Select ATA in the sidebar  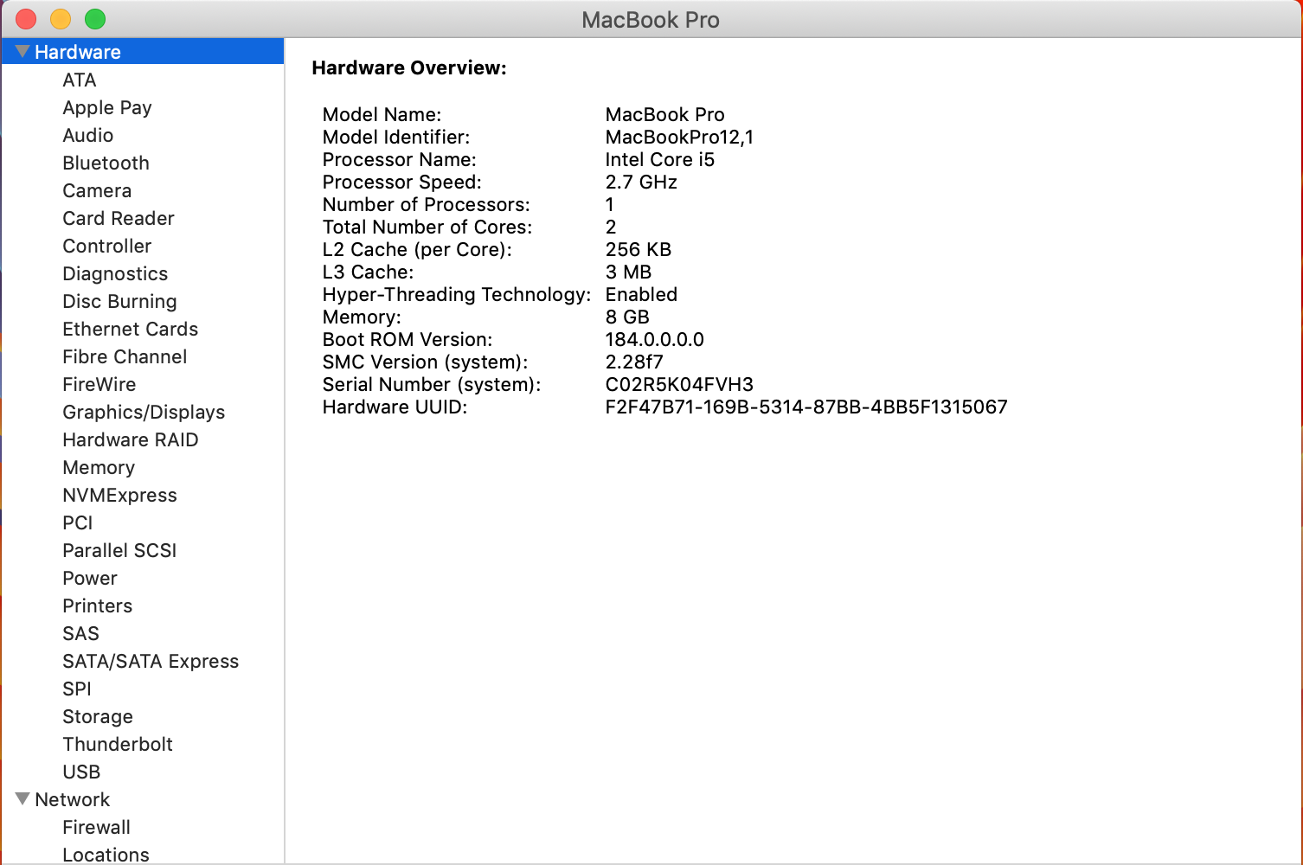[x=80, y=80]
